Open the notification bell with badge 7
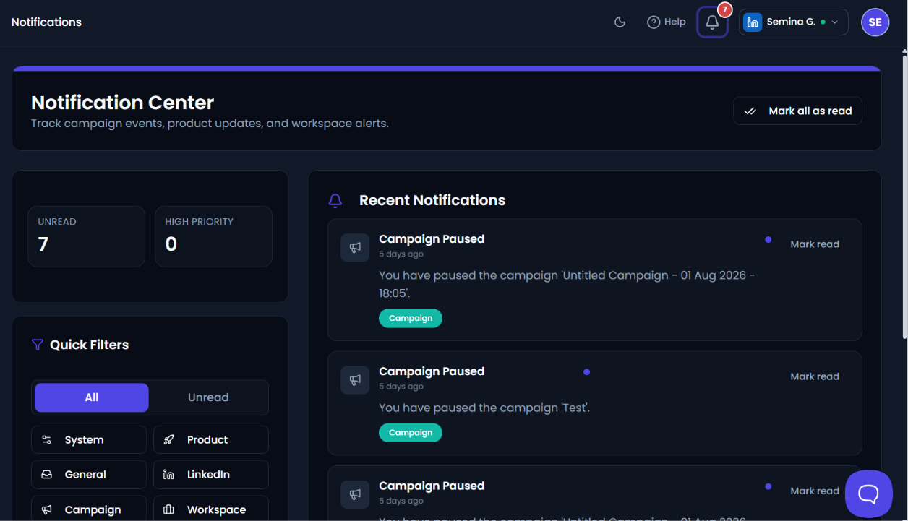 coord(712,22)
